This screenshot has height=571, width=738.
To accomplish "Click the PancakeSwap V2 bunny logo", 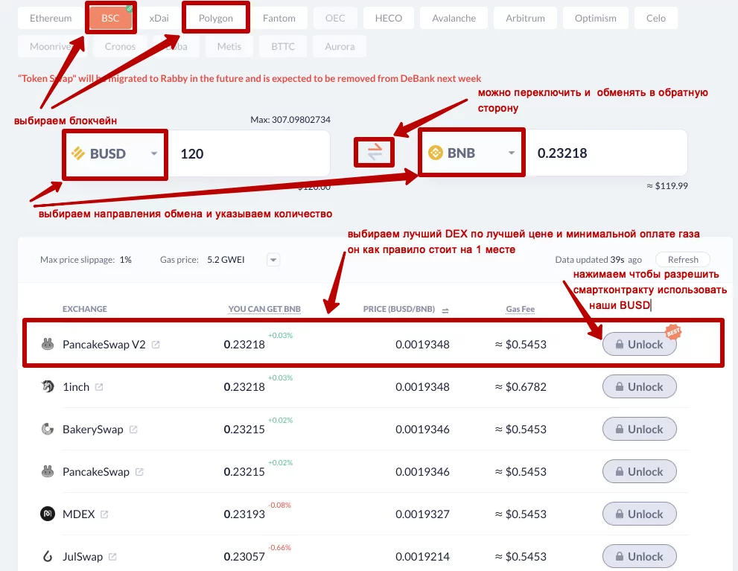I will (48, 344).
